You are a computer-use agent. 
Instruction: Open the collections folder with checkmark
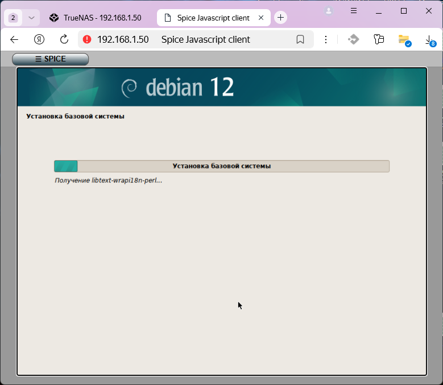404,40
